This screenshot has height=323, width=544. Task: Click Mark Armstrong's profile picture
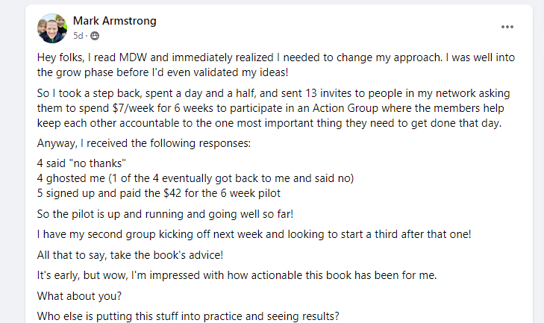50,28
